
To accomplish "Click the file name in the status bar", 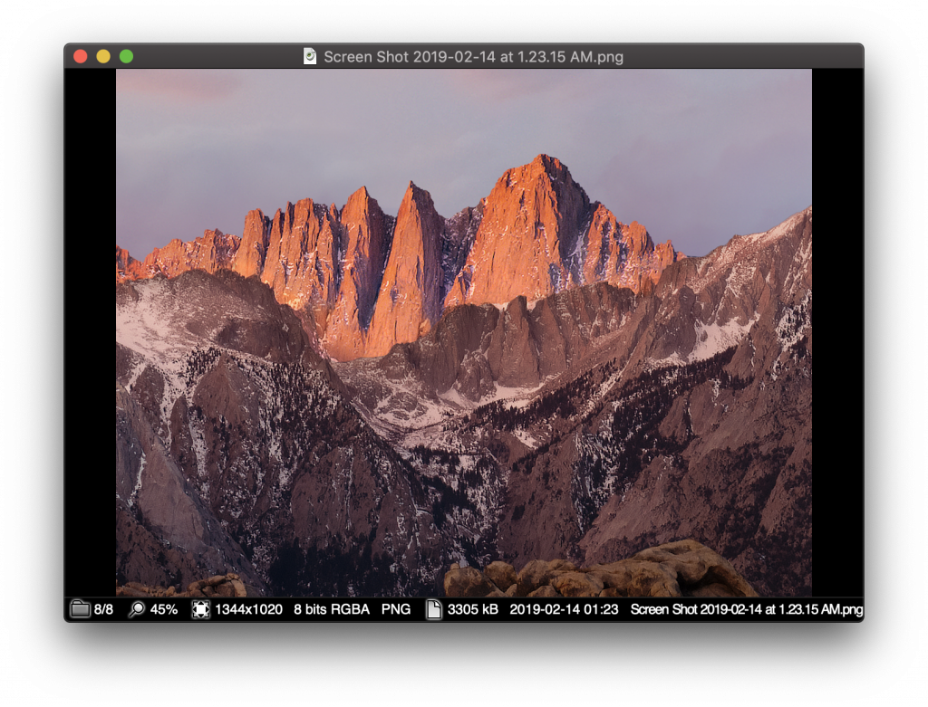I will (747, 609).
